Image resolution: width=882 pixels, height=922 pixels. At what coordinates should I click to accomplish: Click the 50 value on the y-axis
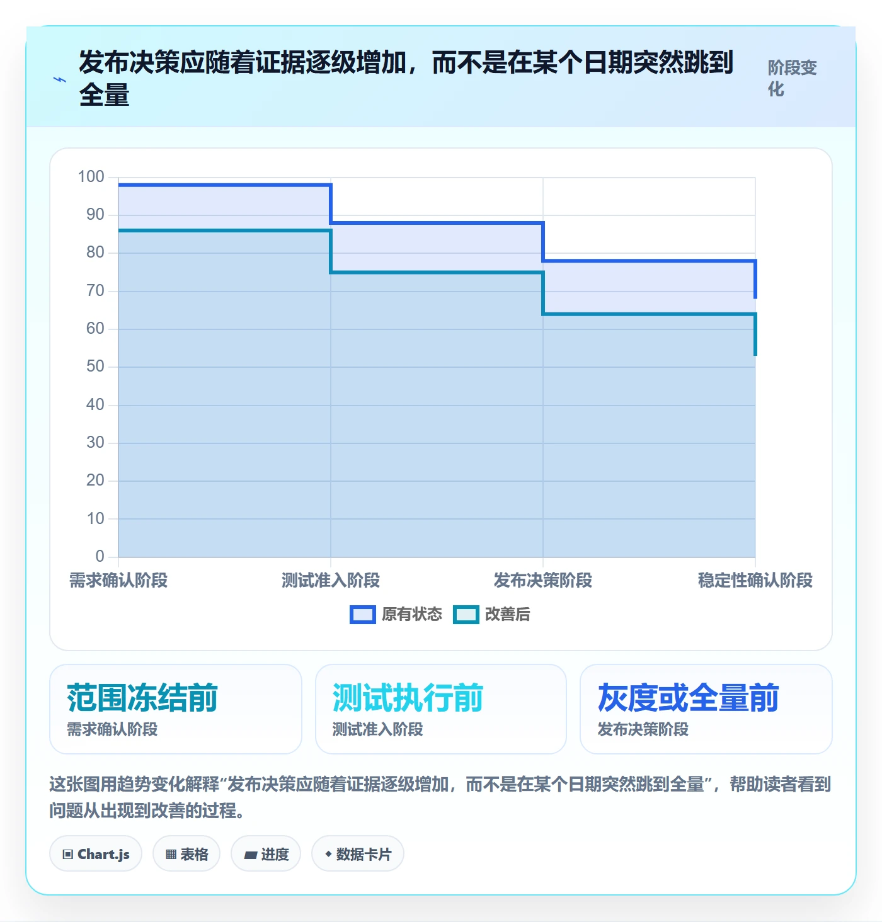pyautogui.click(x=95, y=367)
